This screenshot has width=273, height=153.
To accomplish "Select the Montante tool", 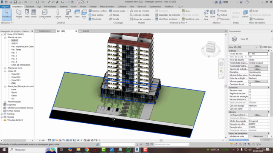I will pos(95,19).
